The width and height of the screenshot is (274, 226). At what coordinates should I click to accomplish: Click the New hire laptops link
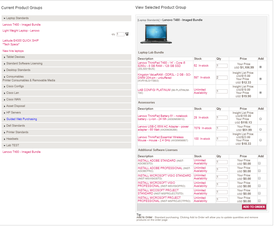click(13, 51)
